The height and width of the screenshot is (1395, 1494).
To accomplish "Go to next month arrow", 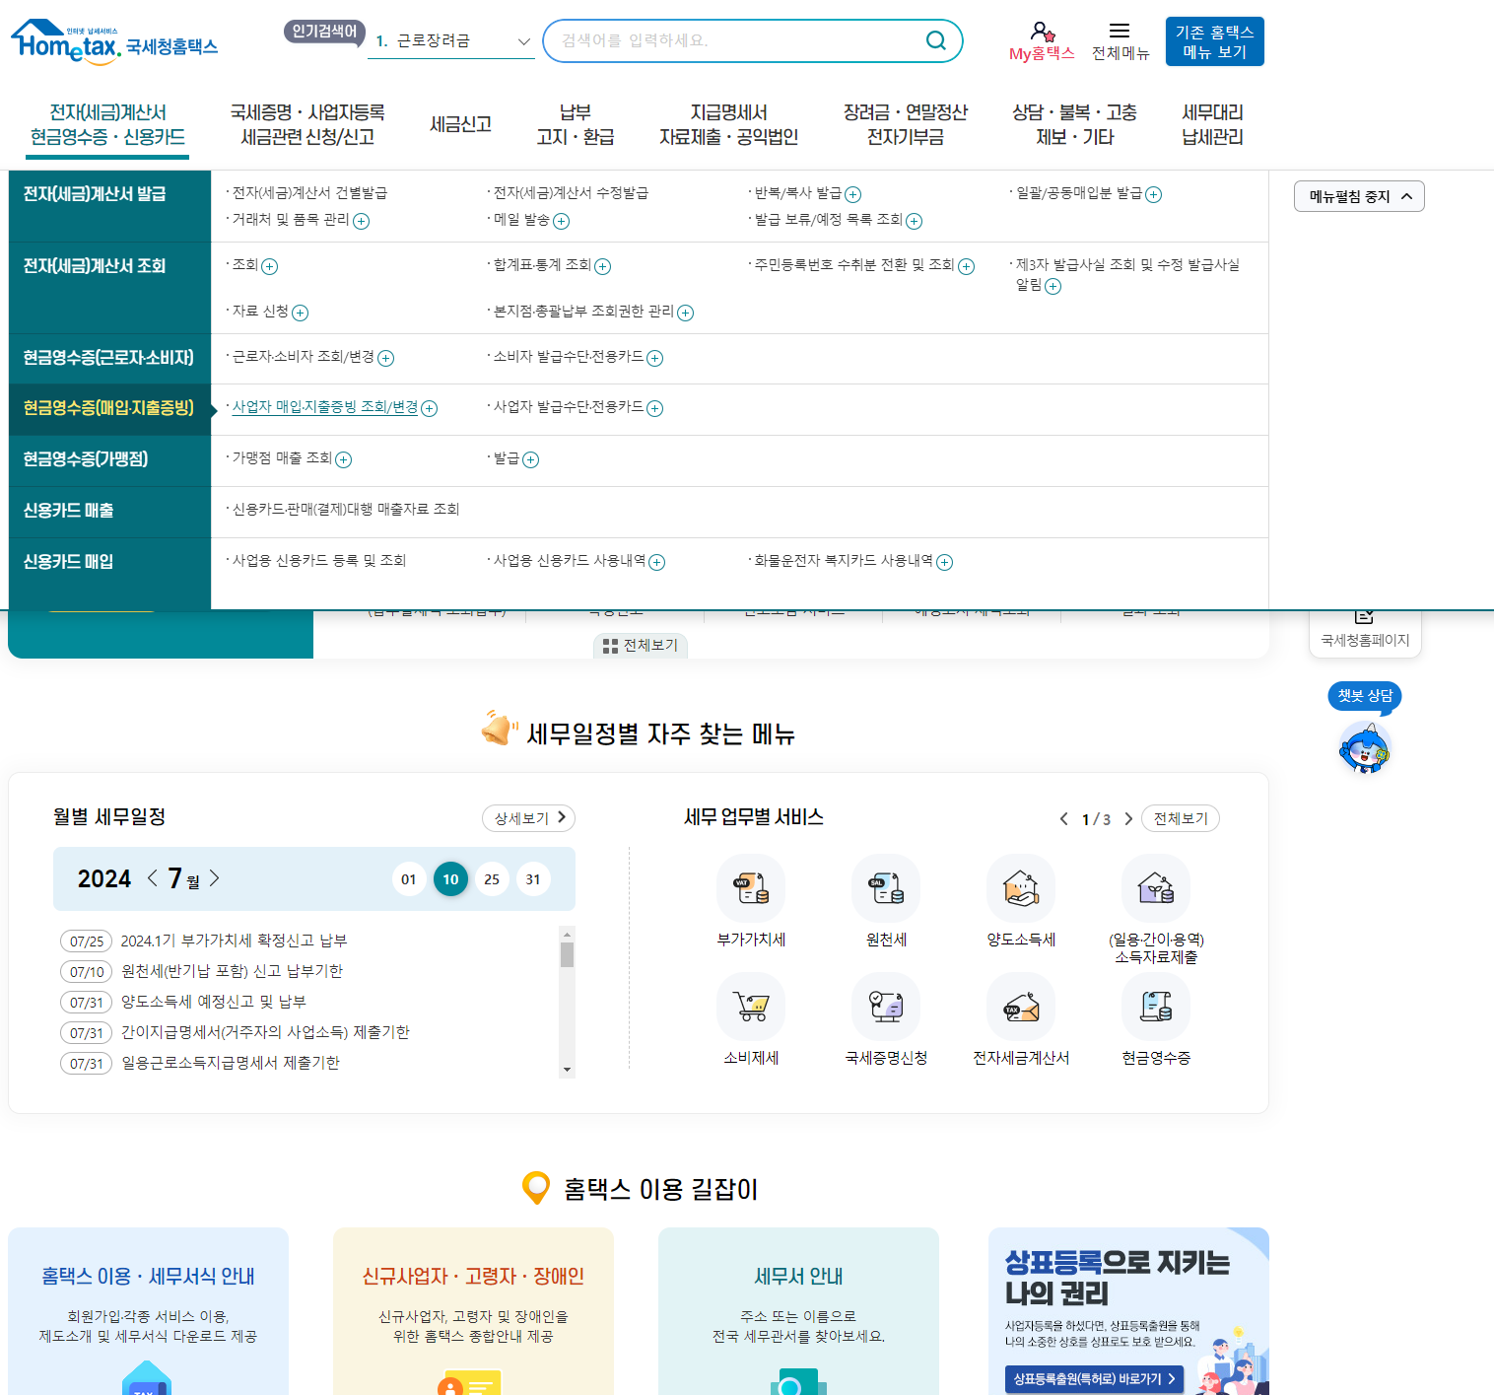I will click(214, 878).
